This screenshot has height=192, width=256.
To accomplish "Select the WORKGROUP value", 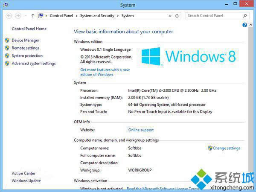I will point(140,170).
